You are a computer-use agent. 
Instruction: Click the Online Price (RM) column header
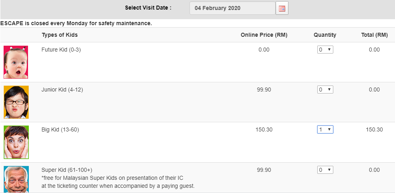[x=264, y=35]
